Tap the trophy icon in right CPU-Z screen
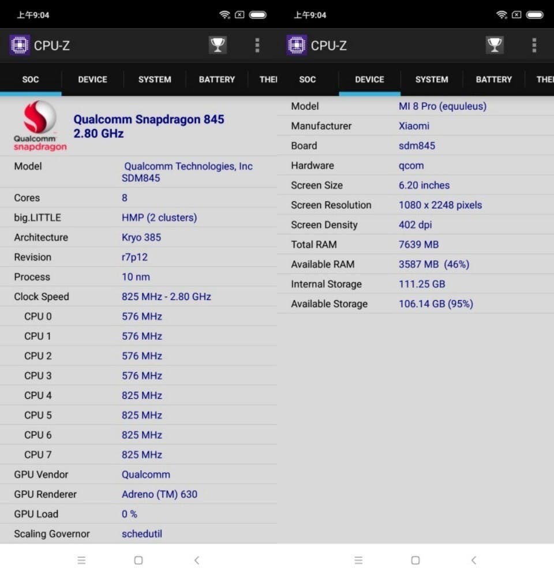The width and height of the screenshot is (554, 577). (495, 45)
